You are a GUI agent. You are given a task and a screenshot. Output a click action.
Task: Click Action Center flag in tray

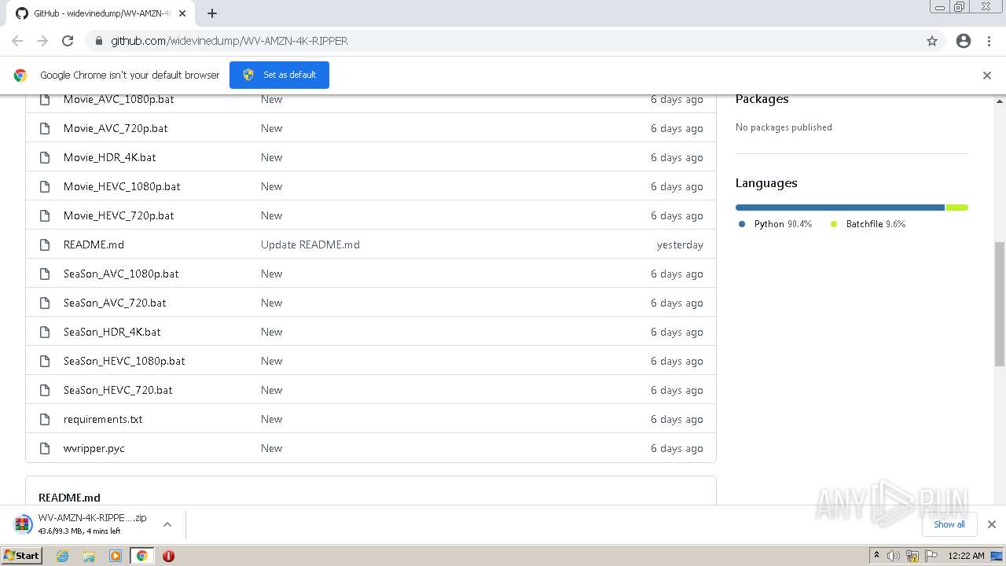click(931, 556)
